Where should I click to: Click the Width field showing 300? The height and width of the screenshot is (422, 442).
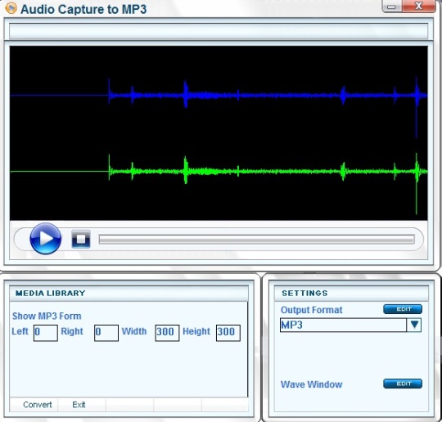[x=167, y=333]
